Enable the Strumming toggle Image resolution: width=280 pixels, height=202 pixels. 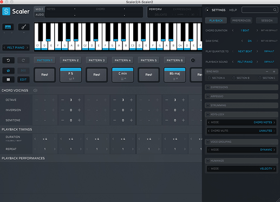click(x=208, y=105)
